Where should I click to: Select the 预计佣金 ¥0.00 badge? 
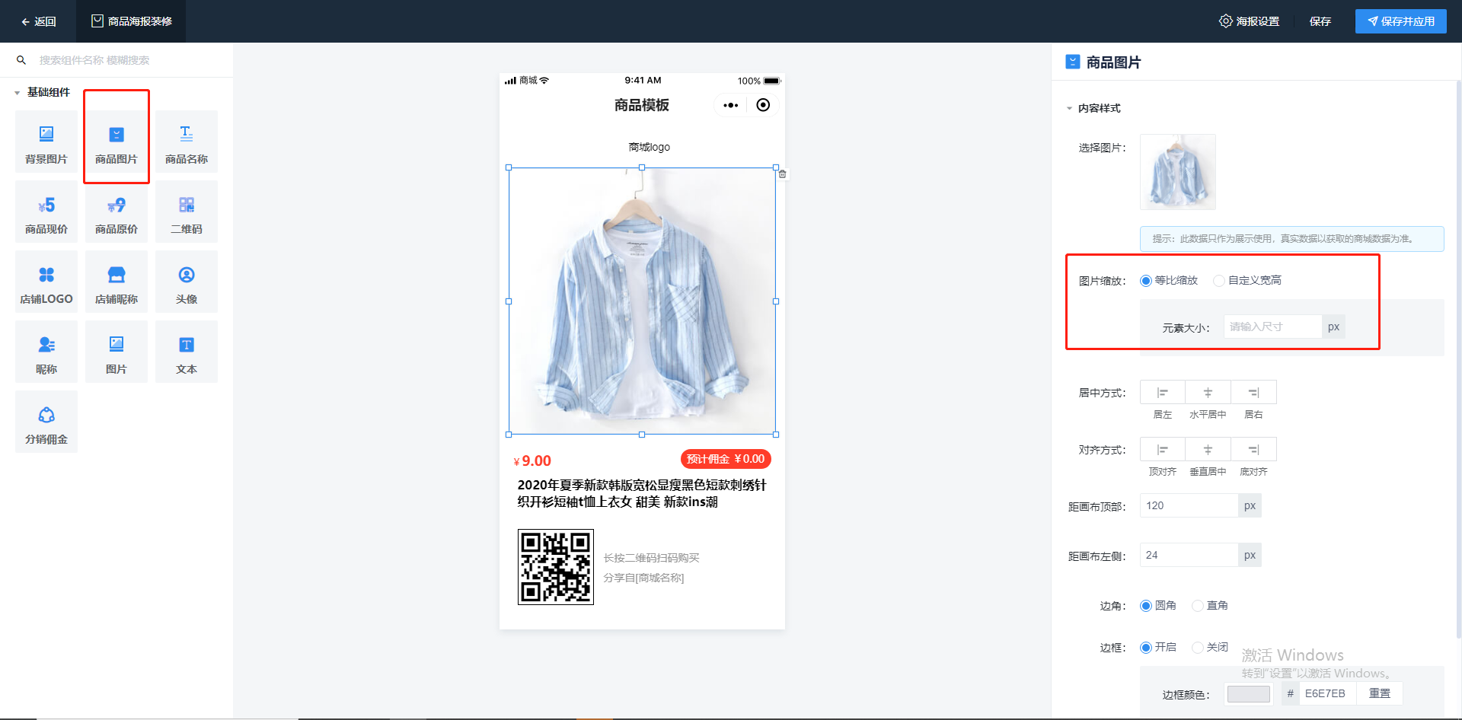pyautogui.click(x=726, y=459)
